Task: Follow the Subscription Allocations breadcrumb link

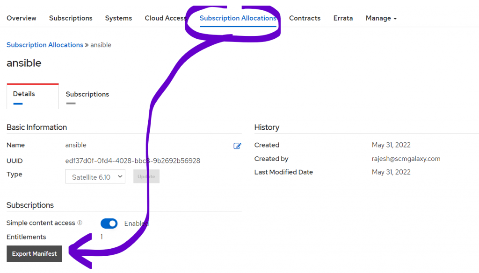Action: point(45,45)
